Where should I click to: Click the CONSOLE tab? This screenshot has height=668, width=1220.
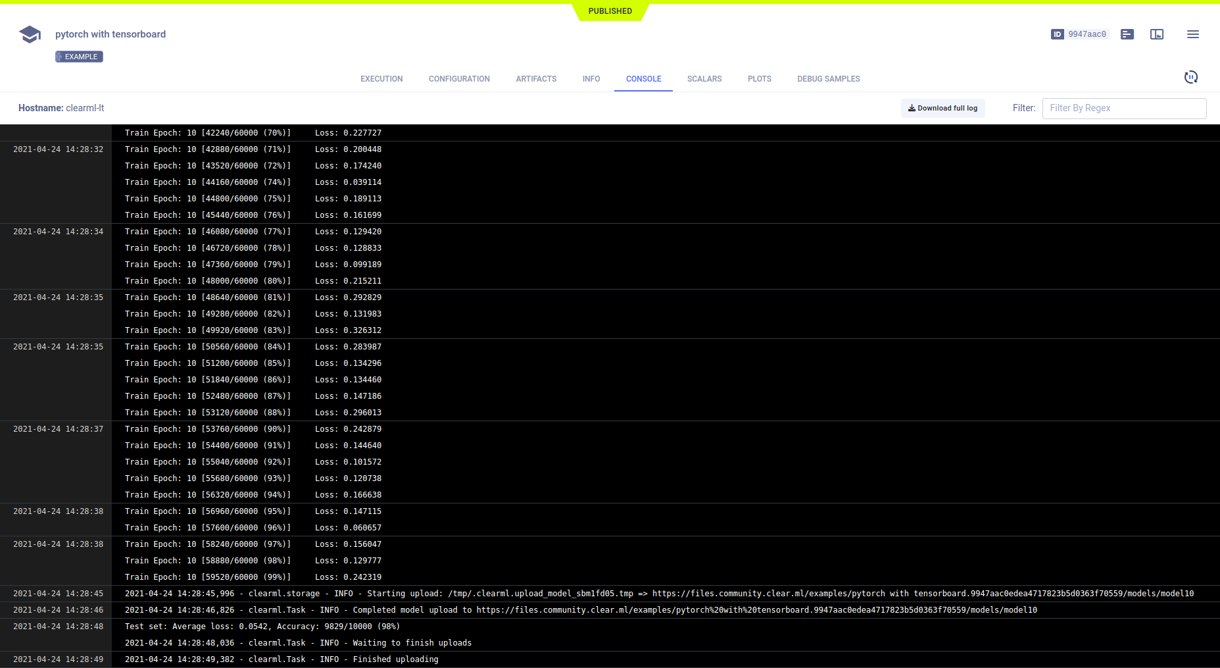(643, 79)
